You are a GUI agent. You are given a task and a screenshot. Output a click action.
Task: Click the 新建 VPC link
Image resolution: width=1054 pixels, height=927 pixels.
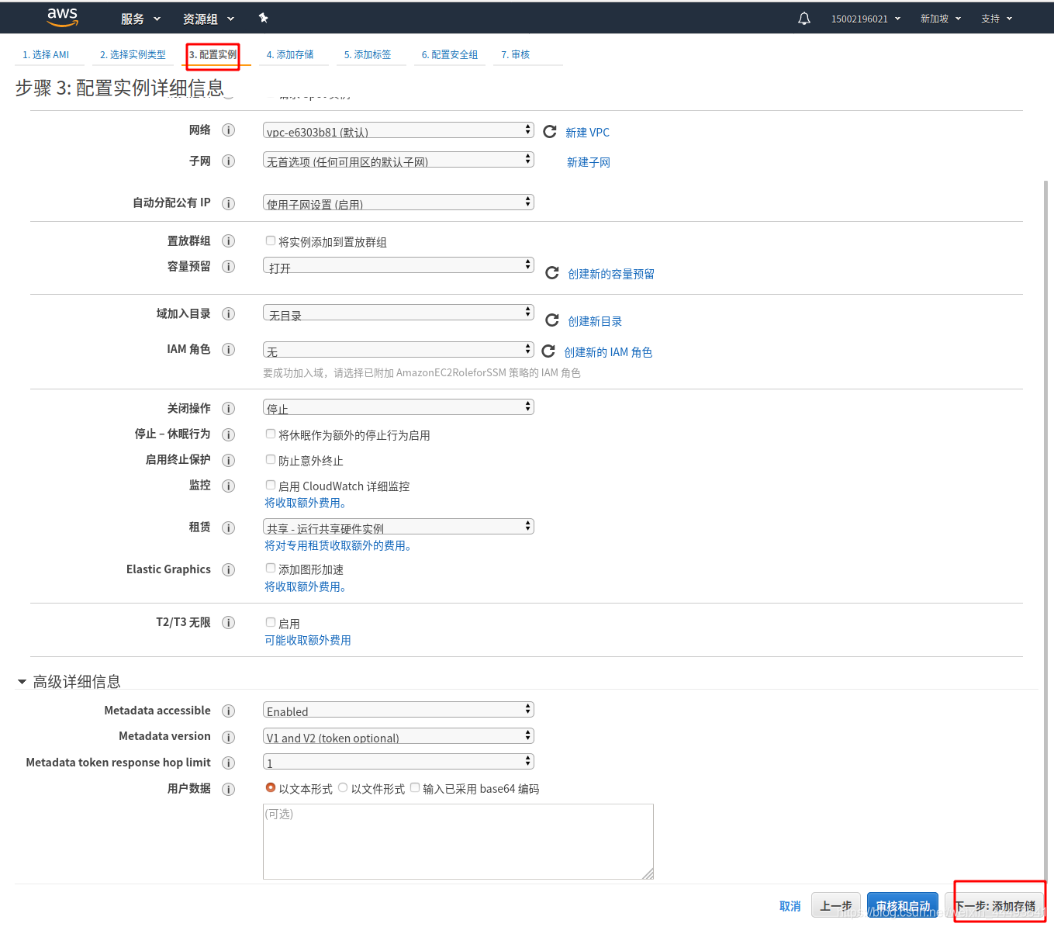[587, 133]
